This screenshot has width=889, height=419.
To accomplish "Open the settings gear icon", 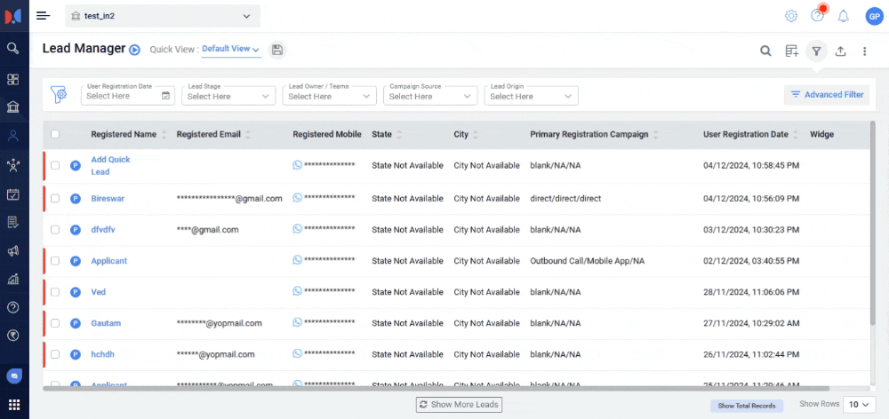I will pyautogui.click(x=790, y=16).
